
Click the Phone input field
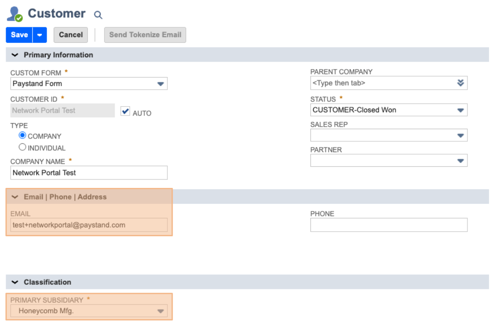(389, 225)
